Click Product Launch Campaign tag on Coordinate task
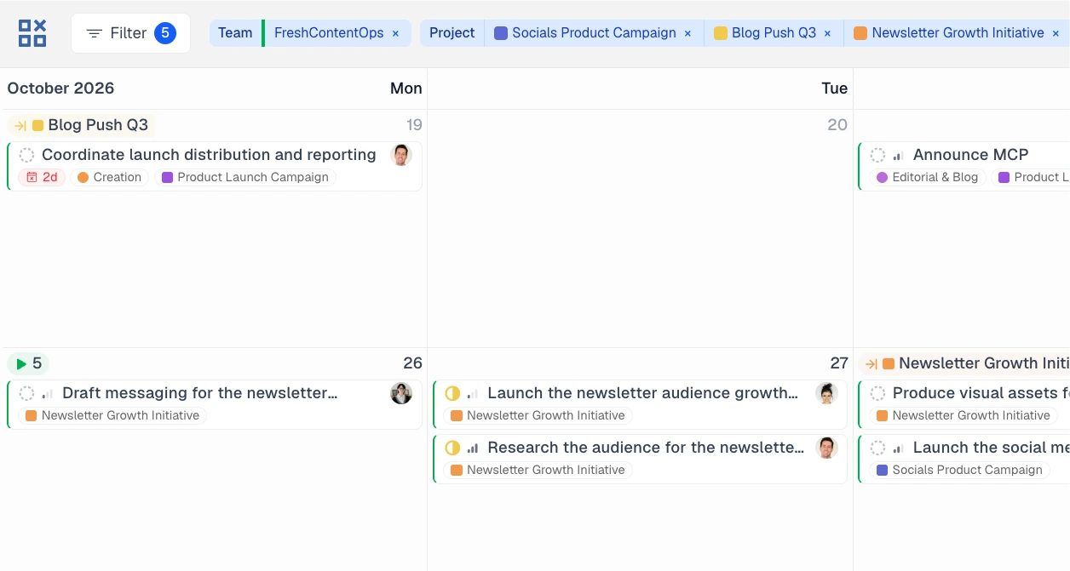This screenshot has width=1070, height=571. (x=245, y=177)
